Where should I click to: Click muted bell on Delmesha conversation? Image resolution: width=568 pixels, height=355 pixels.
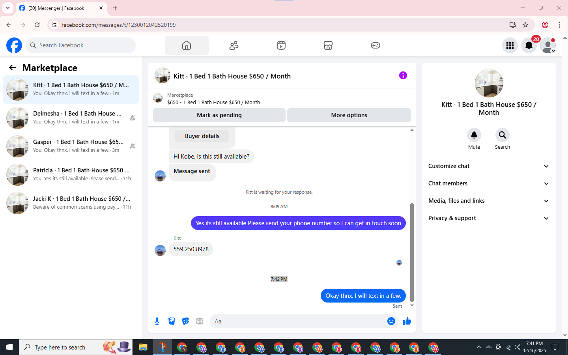point(133,118)
